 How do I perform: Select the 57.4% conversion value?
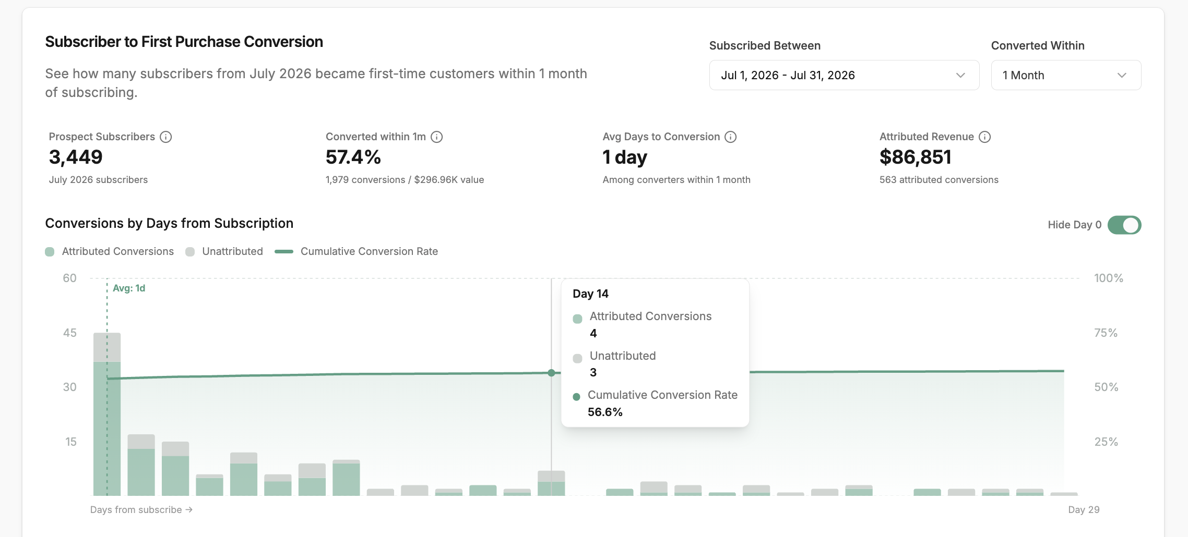coord(353,157)
